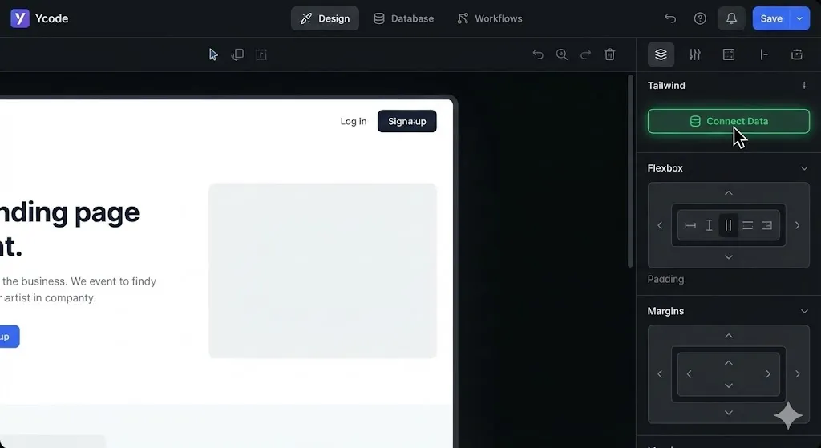821x448 pixels.
Task: Click the canvas toolbar redo icon
Action: tap(586, 54)
